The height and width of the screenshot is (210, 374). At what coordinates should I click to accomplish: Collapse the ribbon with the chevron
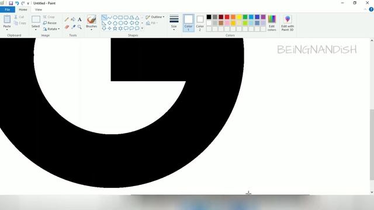tap(365, 9)
